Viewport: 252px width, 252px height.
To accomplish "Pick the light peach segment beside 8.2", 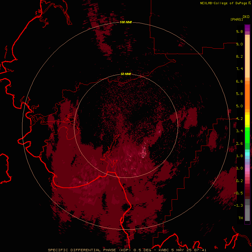I will click(x=247, y=57).
